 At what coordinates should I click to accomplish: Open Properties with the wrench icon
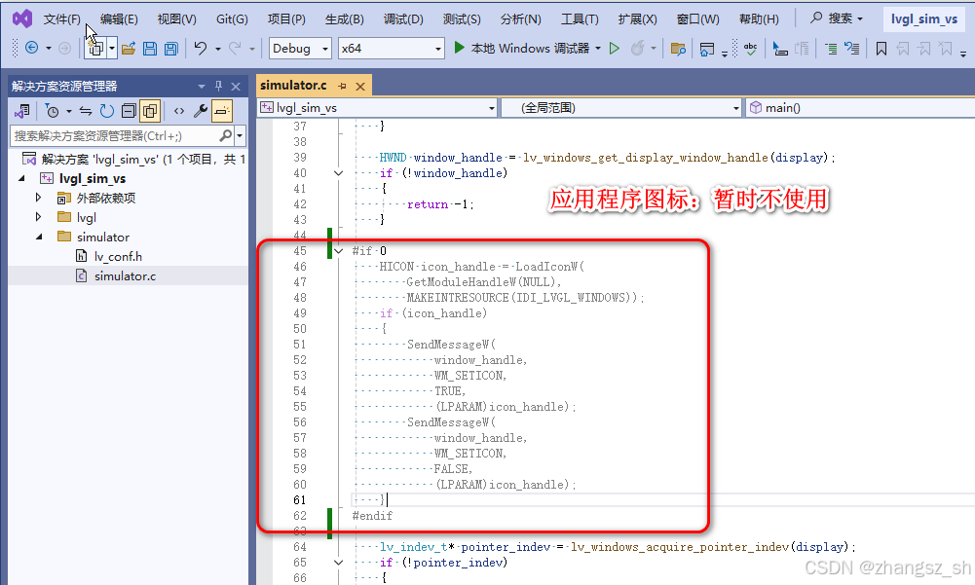(x=201, y=111)
